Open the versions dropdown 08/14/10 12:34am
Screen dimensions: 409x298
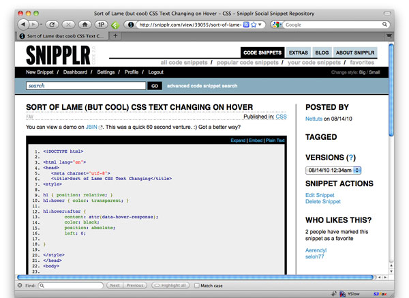pos(333,170)
